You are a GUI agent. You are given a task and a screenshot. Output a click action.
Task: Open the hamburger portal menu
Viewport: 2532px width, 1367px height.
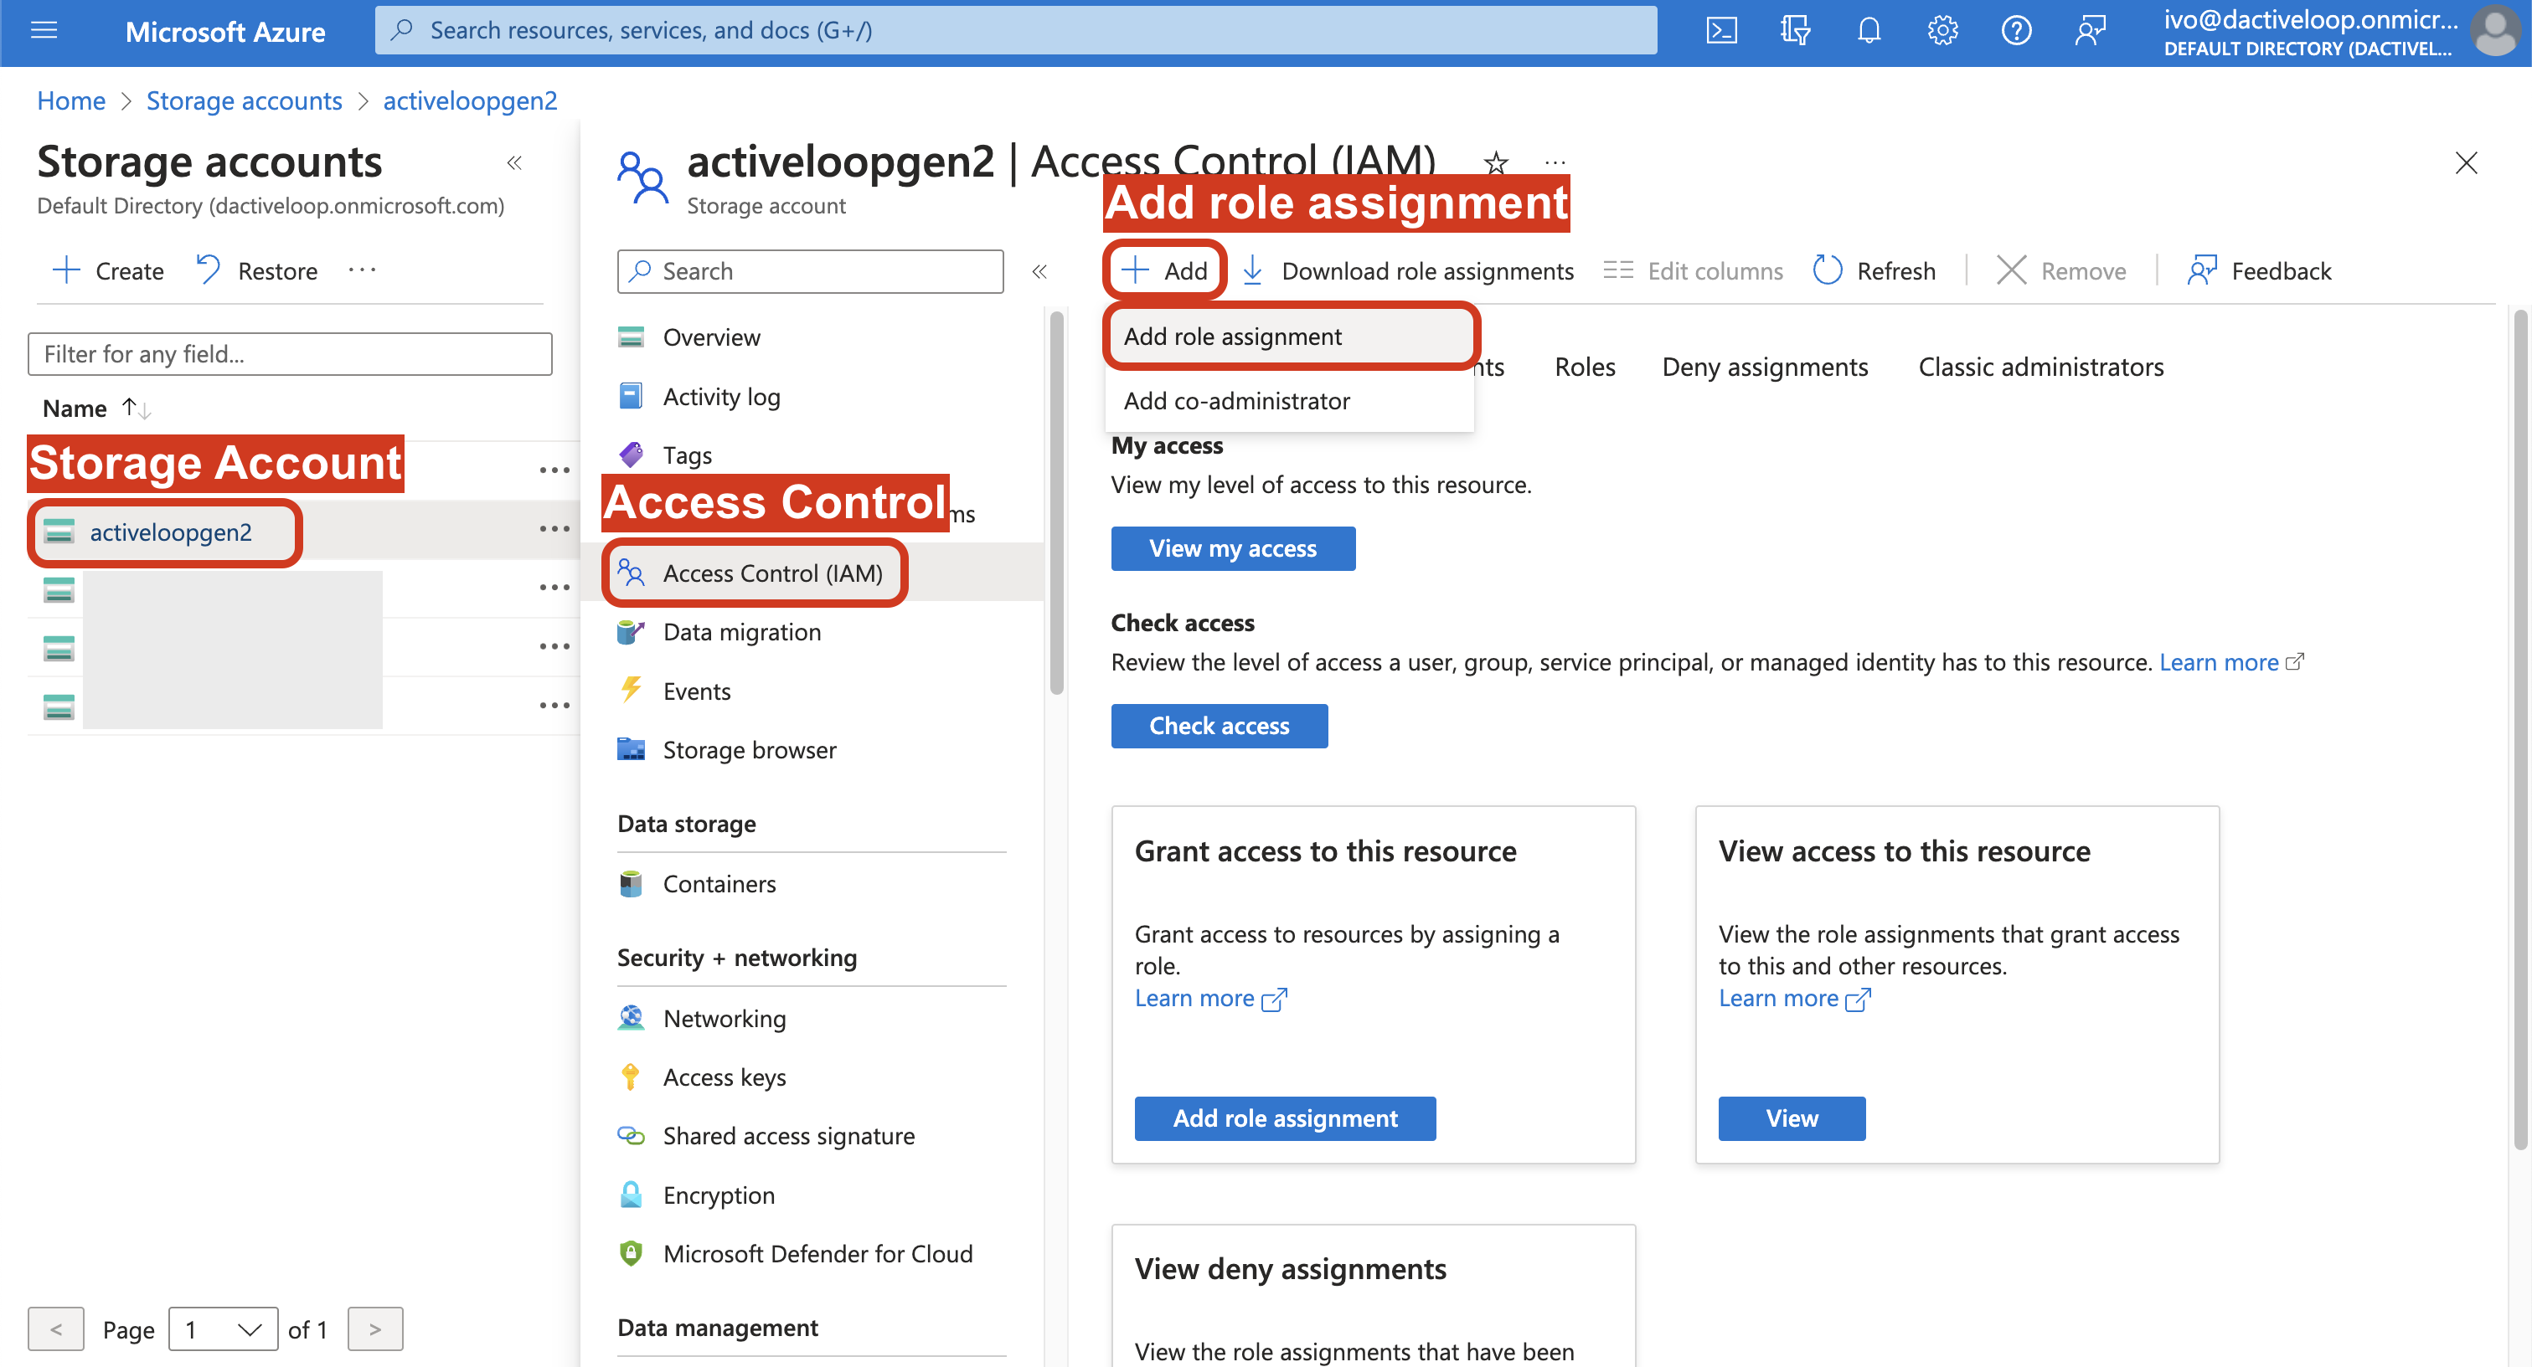point(44,30)
